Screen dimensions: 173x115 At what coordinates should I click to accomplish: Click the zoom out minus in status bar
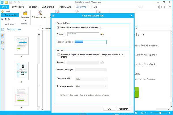(x=151, y=113)
